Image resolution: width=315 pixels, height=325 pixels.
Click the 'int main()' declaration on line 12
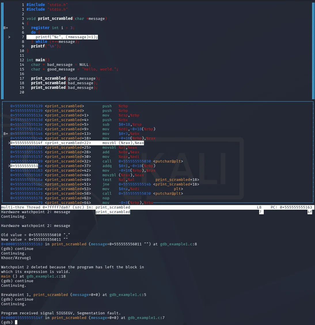(38, 60)
